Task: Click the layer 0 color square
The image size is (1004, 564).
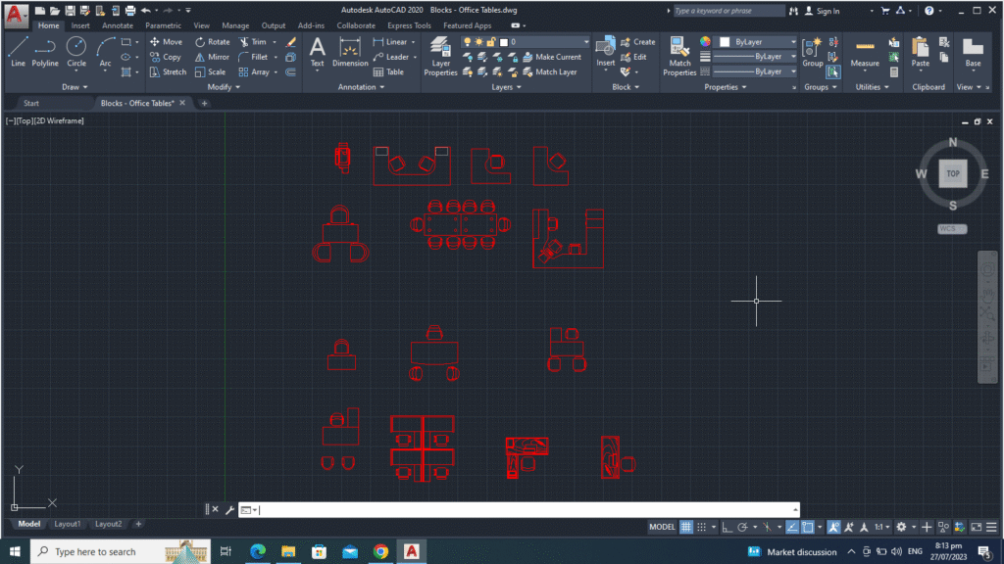Action: point(504,42)
